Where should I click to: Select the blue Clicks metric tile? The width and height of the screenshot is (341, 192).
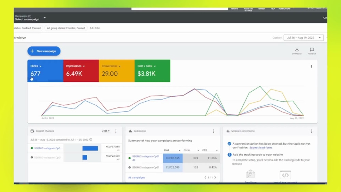click(45, 71)
